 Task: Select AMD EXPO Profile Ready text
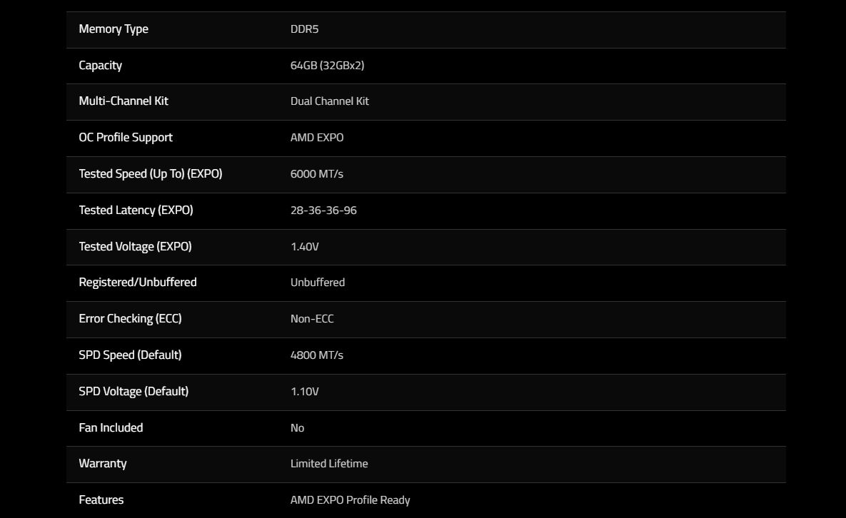coord(350,500)
